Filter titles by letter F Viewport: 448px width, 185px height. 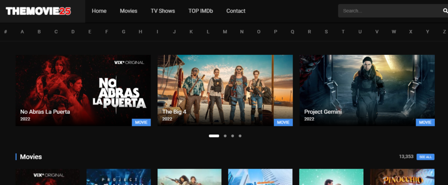[107, 31]
